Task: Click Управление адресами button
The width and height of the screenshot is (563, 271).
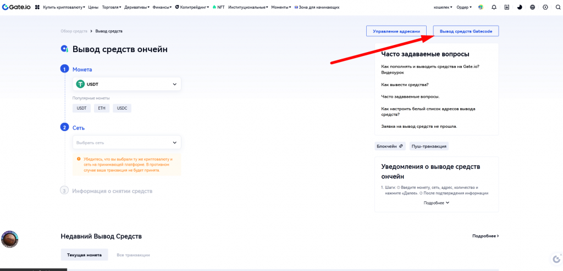Action: click(x=396, y=31)
